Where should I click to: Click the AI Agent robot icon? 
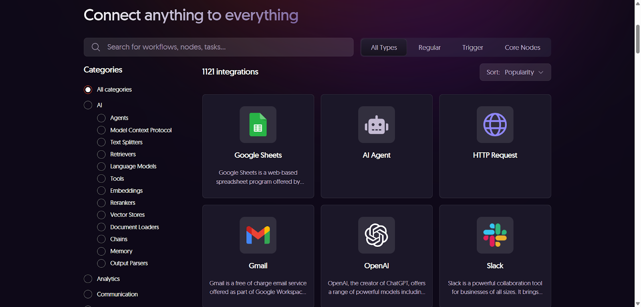click(377, 125)
